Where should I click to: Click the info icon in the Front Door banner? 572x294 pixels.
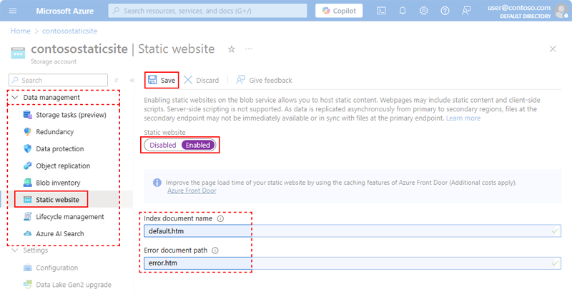(157, 182)
